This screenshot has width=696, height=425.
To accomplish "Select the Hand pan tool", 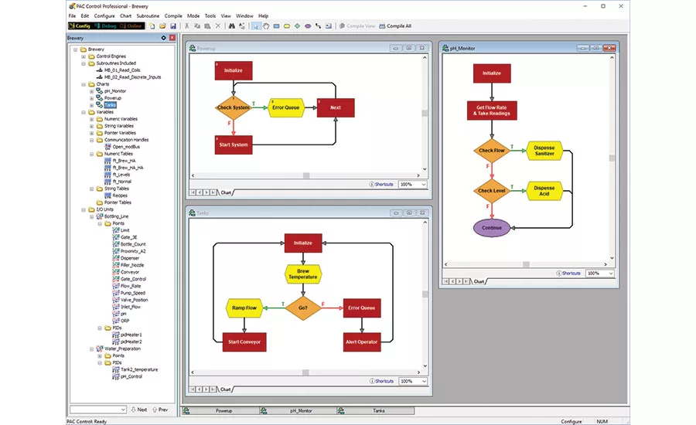I will pyautogui.click(x=265, y=25).
